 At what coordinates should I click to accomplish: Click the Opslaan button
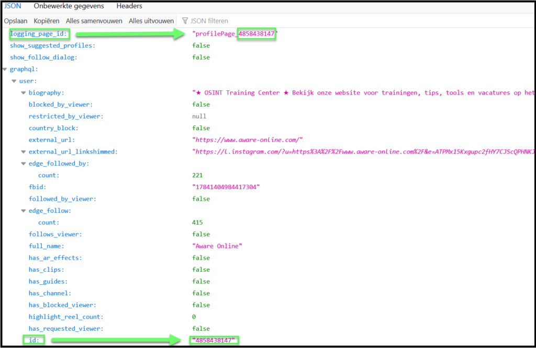[x=16, y=21]
